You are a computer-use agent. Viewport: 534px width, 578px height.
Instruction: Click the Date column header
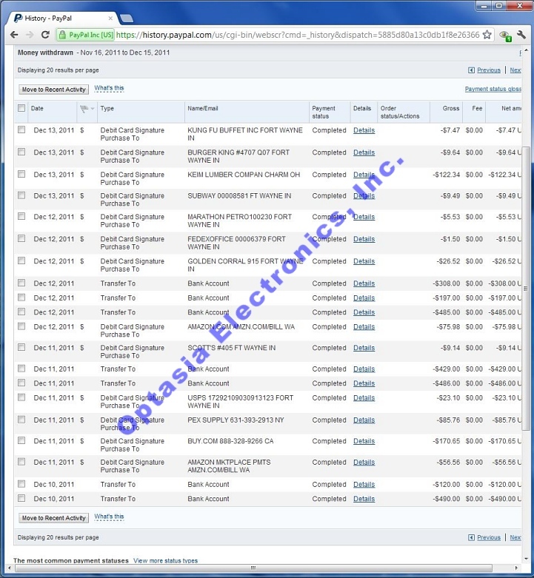37,108
